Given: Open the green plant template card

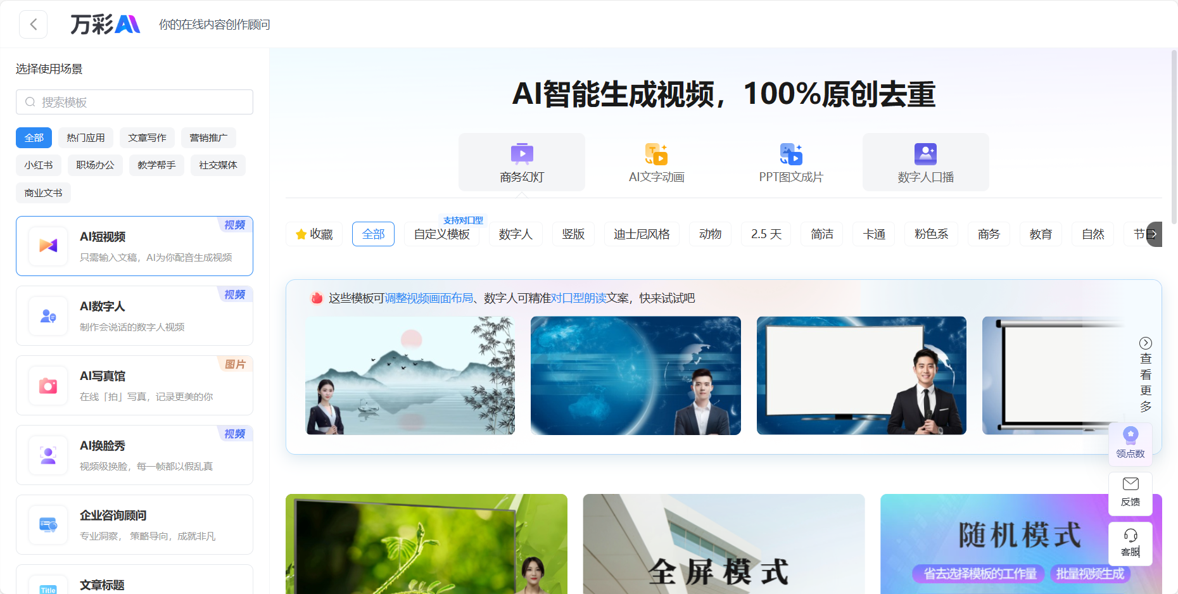Looking at the screenshot, I should click(x=426, y=544).
